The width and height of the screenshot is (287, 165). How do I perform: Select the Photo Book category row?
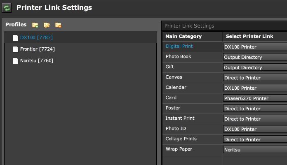point(193,57)
